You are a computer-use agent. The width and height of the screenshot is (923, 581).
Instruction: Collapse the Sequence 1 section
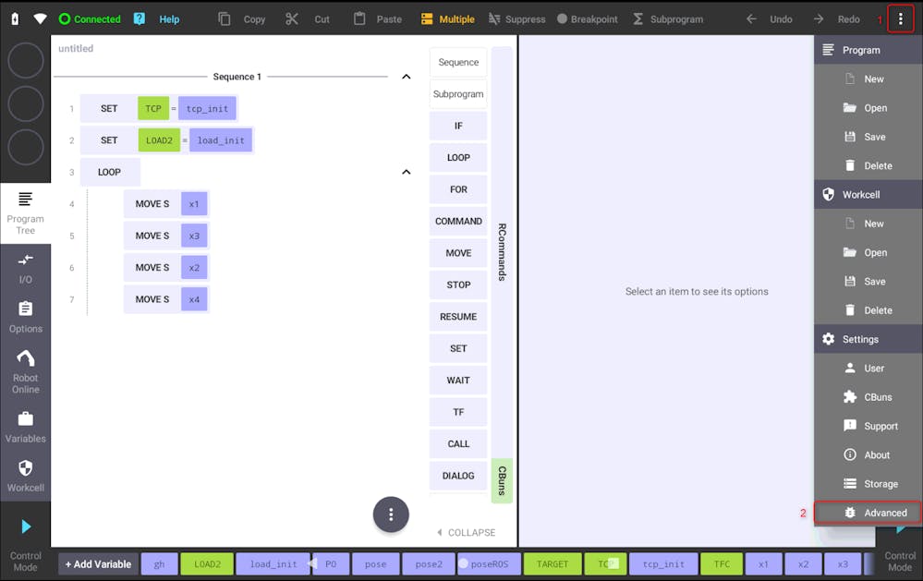click(x=406, y=77)
